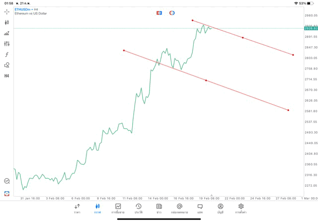Select the crosshair tool
The height and width of the screenshot is (222, 318).
coord(6,11)
